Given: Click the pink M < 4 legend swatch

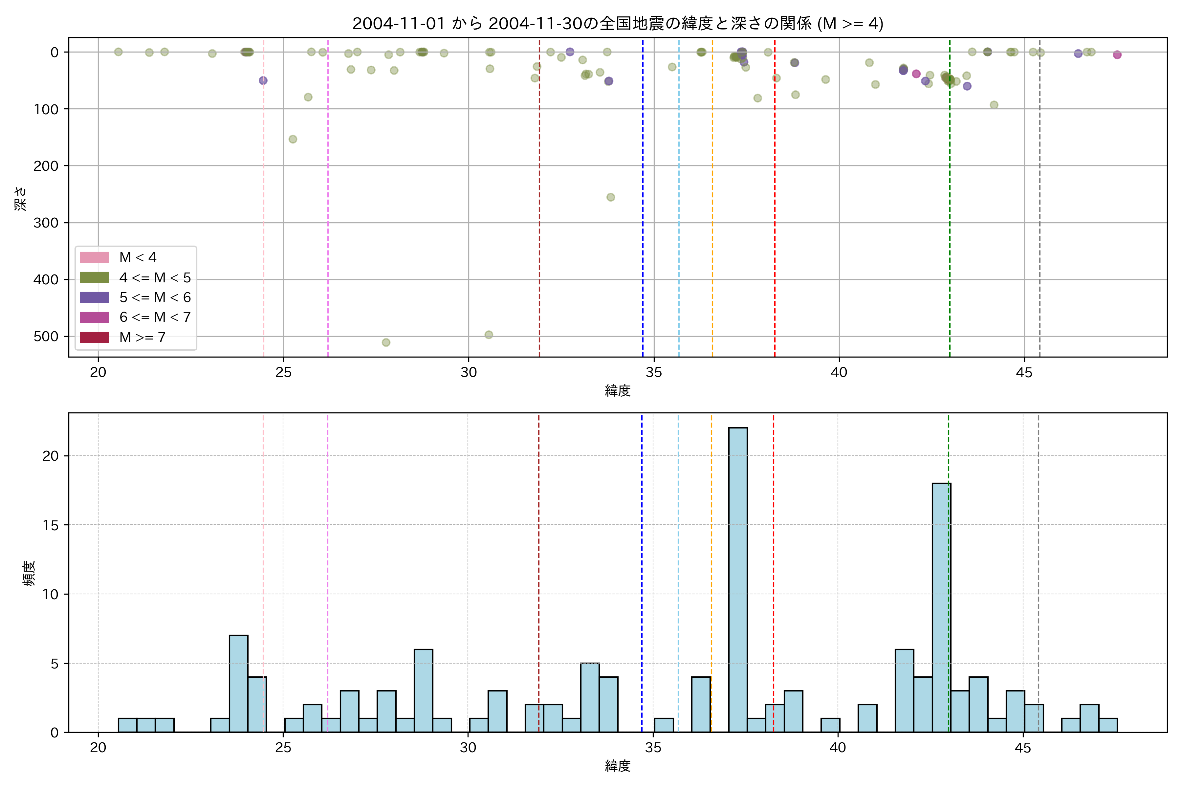Looking at the screenshot, I should pyautogui.click(x=94, y=257).
